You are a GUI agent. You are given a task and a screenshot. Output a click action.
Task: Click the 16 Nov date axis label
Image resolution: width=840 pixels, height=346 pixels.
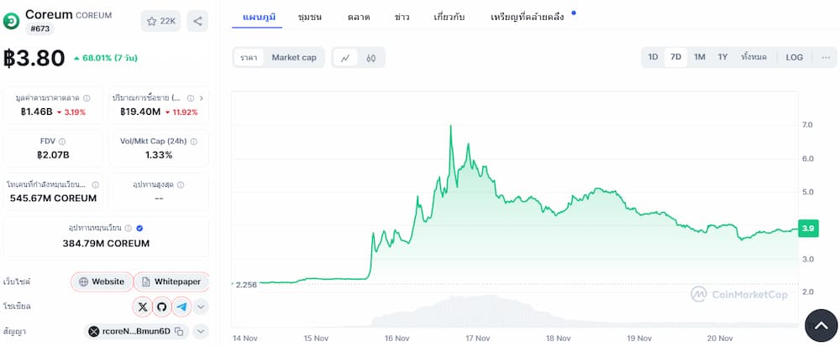coord(396,338)
